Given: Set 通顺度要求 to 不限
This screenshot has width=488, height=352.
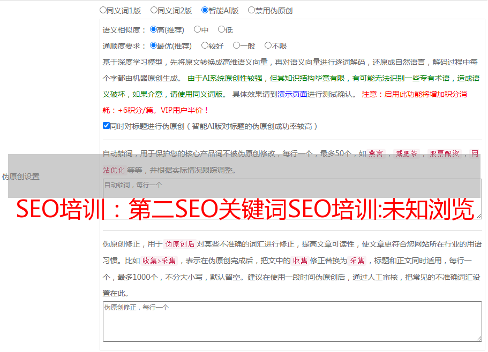Looking at the screenshot, I should [x=268, y=46].
